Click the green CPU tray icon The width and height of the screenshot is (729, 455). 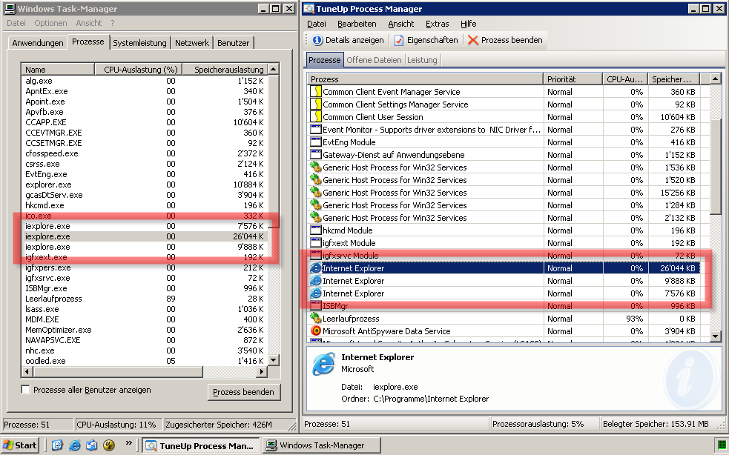click(721, 445)
